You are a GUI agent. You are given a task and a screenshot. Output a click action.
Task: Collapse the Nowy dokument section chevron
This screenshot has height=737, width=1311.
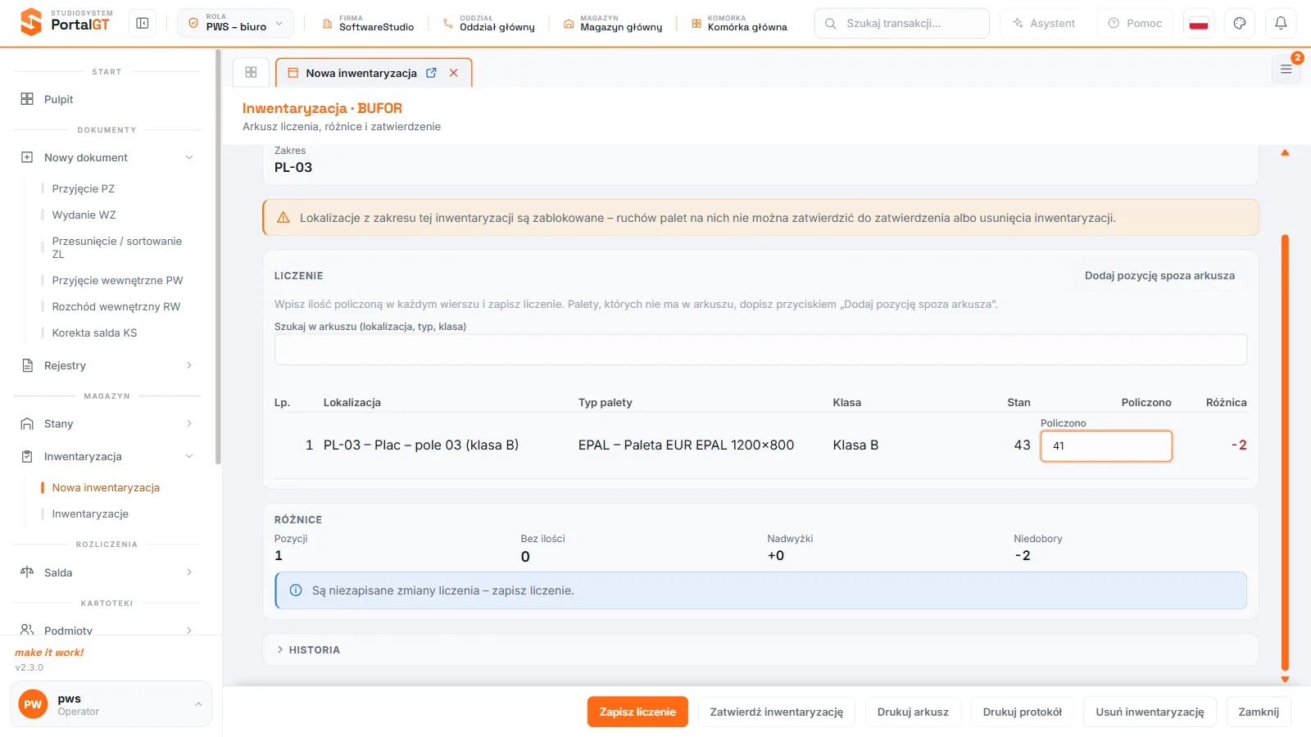pos(189,157)
